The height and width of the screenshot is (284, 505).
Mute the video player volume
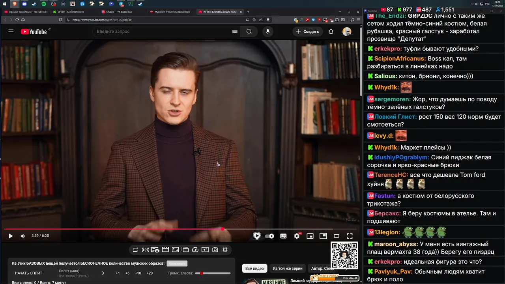[23, 236]
